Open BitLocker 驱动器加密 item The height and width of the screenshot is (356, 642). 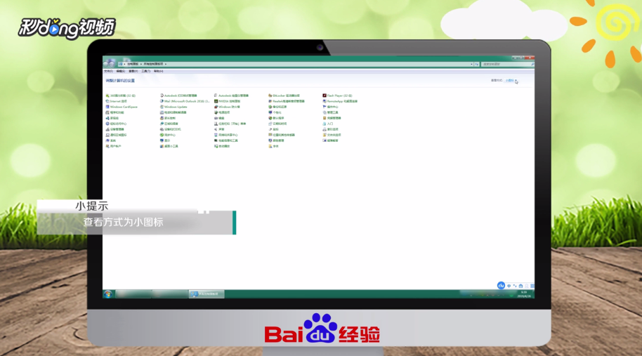[284, 95]
